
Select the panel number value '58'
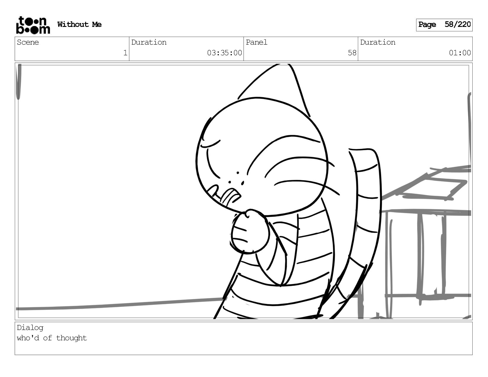coord(352,53)
